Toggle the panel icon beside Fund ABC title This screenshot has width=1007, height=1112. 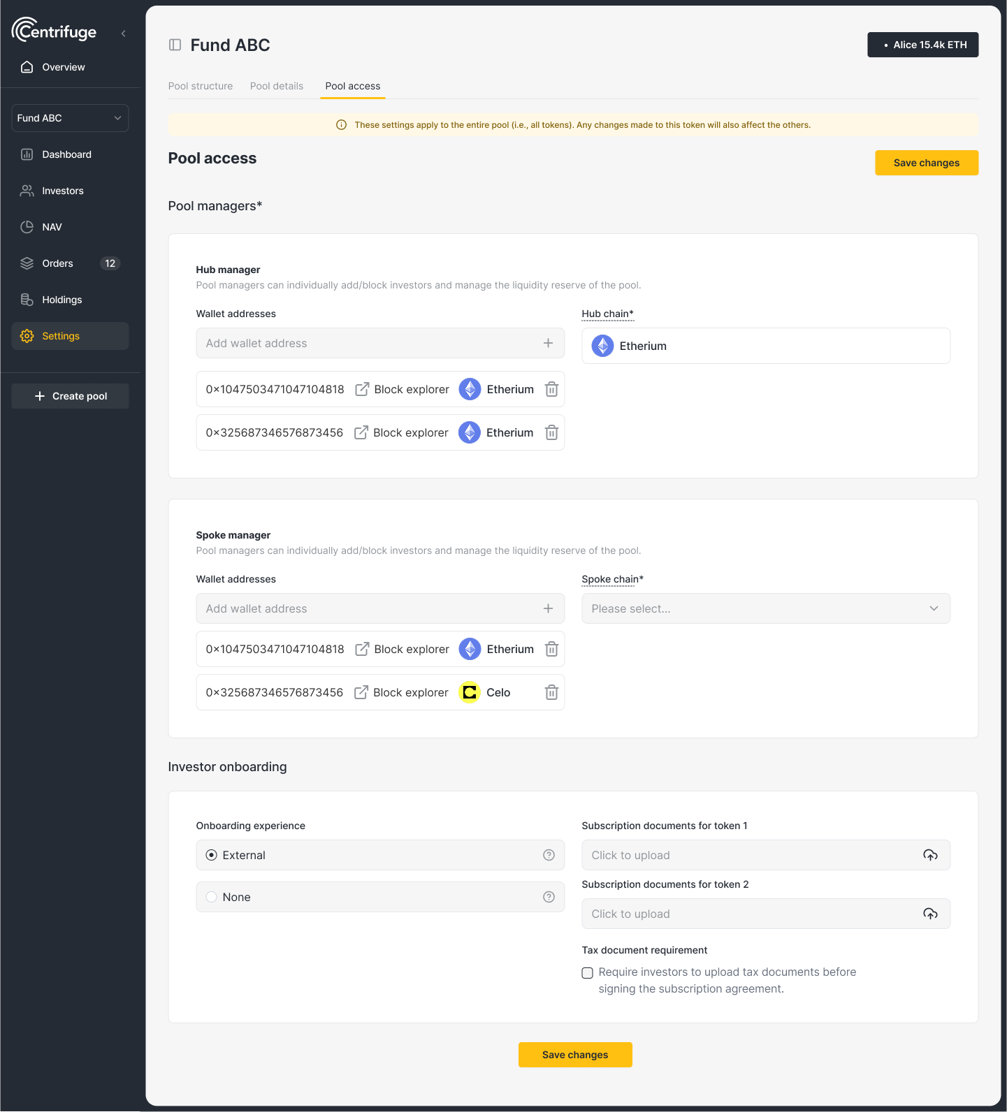tap(175, 45)
